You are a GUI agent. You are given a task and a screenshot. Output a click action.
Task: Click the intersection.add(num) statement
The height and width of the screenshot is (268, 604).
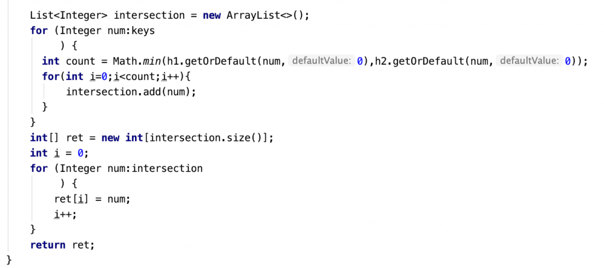coord(131,92)
